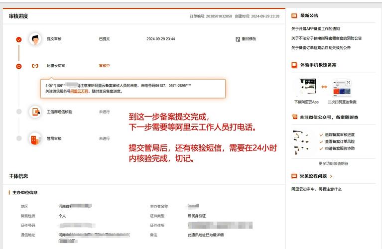This screenshot has width=382, height=249.
Task: Click the 工信部短信核验 phone icon
Action: click(35, 112)
